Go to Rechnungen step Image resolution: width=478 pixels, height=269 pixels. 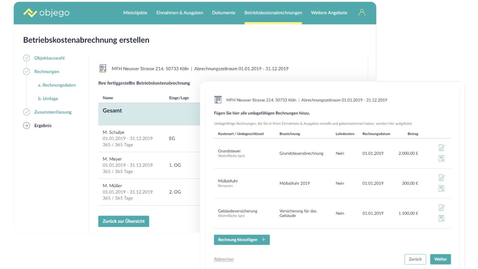pyautogui.click(x=47, y=71)
